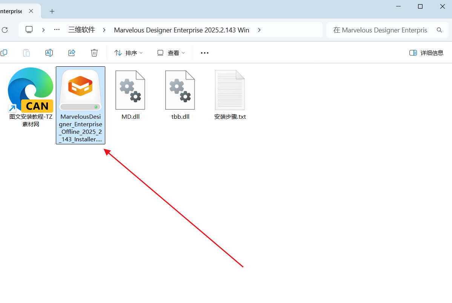Add a new tab with plus button
The width and height of the screenshot is (452, 303).
(52, 11)
